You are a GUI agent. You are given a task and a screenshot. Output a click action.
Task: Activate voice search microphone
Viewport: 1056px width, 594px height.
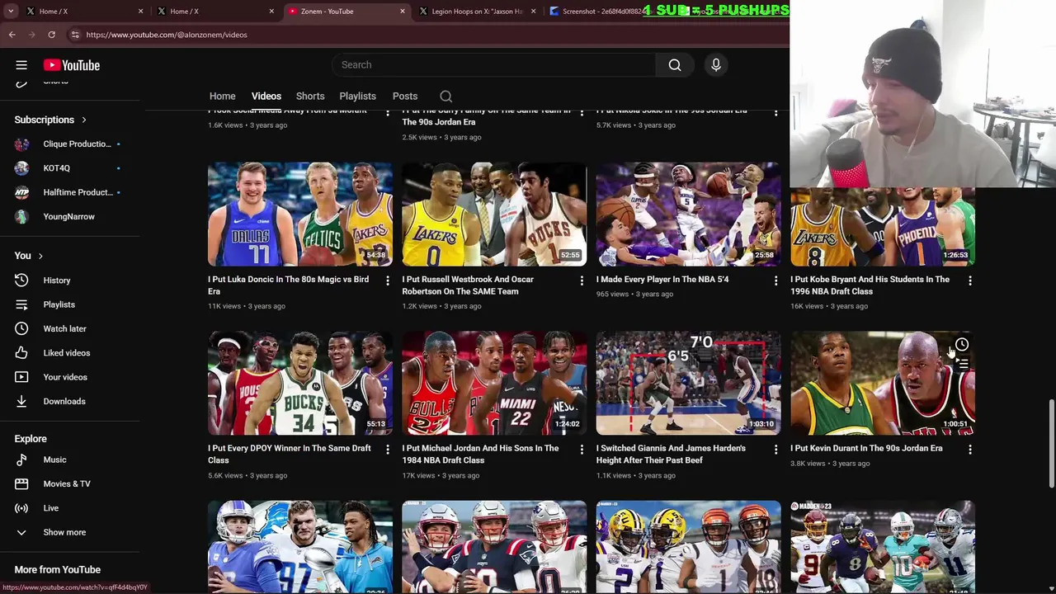coord(716,65)
